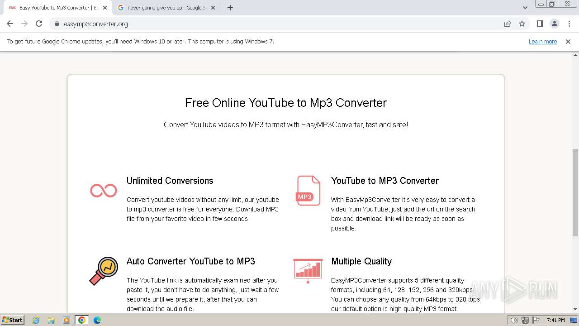The image size is (579, 326).
Task: Dismiss the Chrome update notification bar
Action: (568, 41)
